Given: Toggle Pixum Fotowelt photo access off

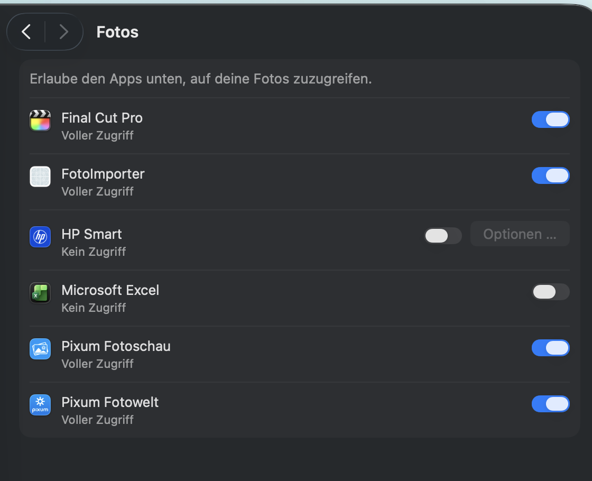Looking at the screenshot, I should click(550, 404).
